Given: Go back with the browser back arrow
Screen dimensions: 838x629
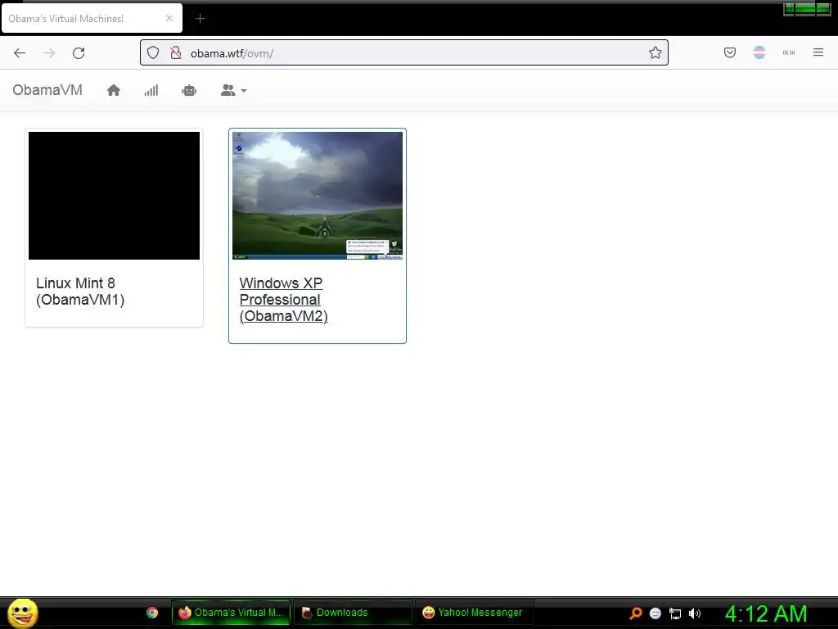Looking at the screenshot, I should click(20, 53).
